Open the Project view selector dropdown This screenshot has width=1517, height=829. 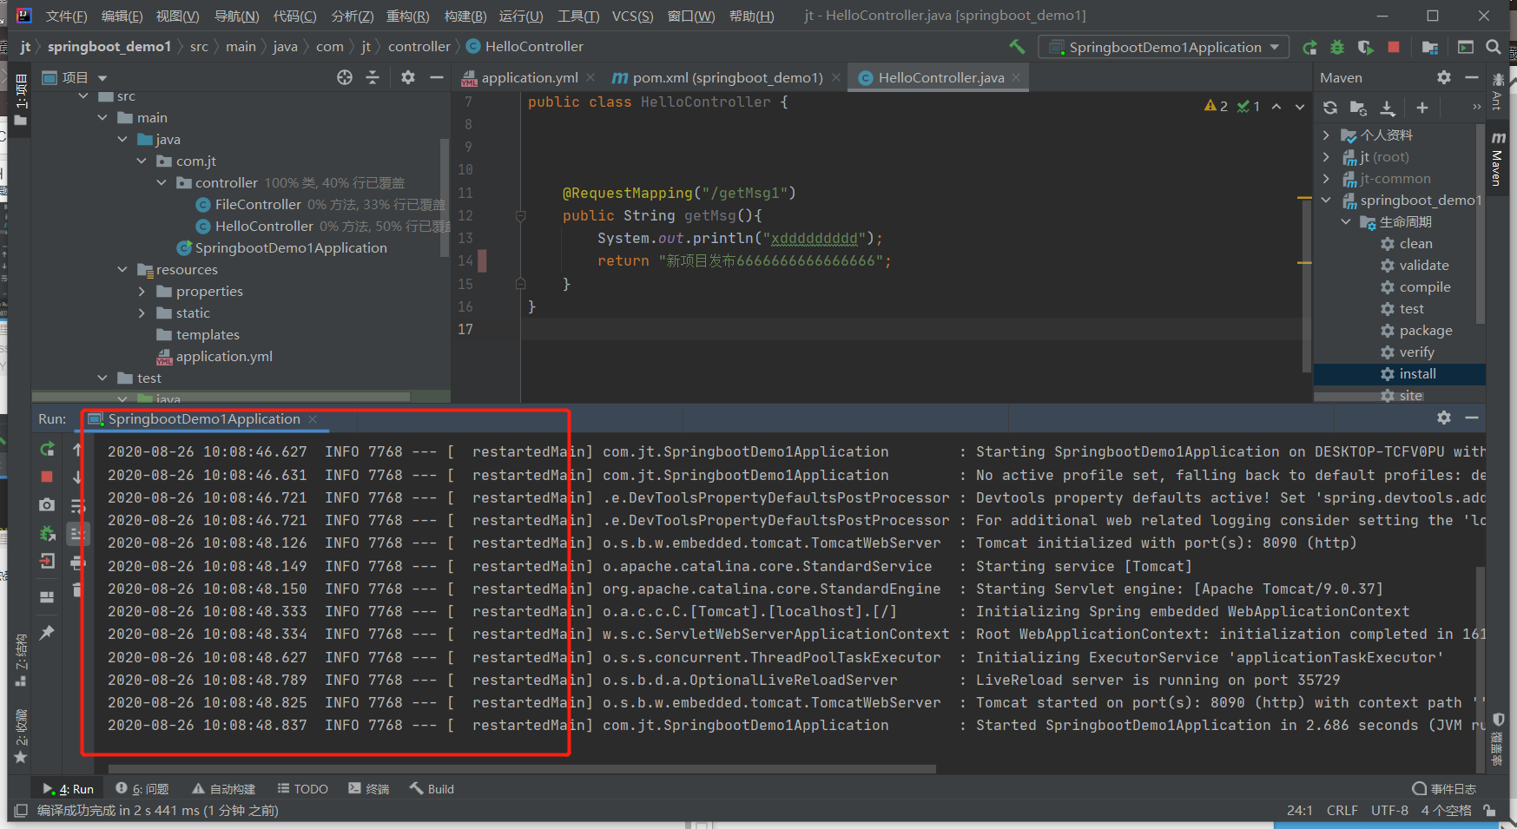tap(102, 77)
